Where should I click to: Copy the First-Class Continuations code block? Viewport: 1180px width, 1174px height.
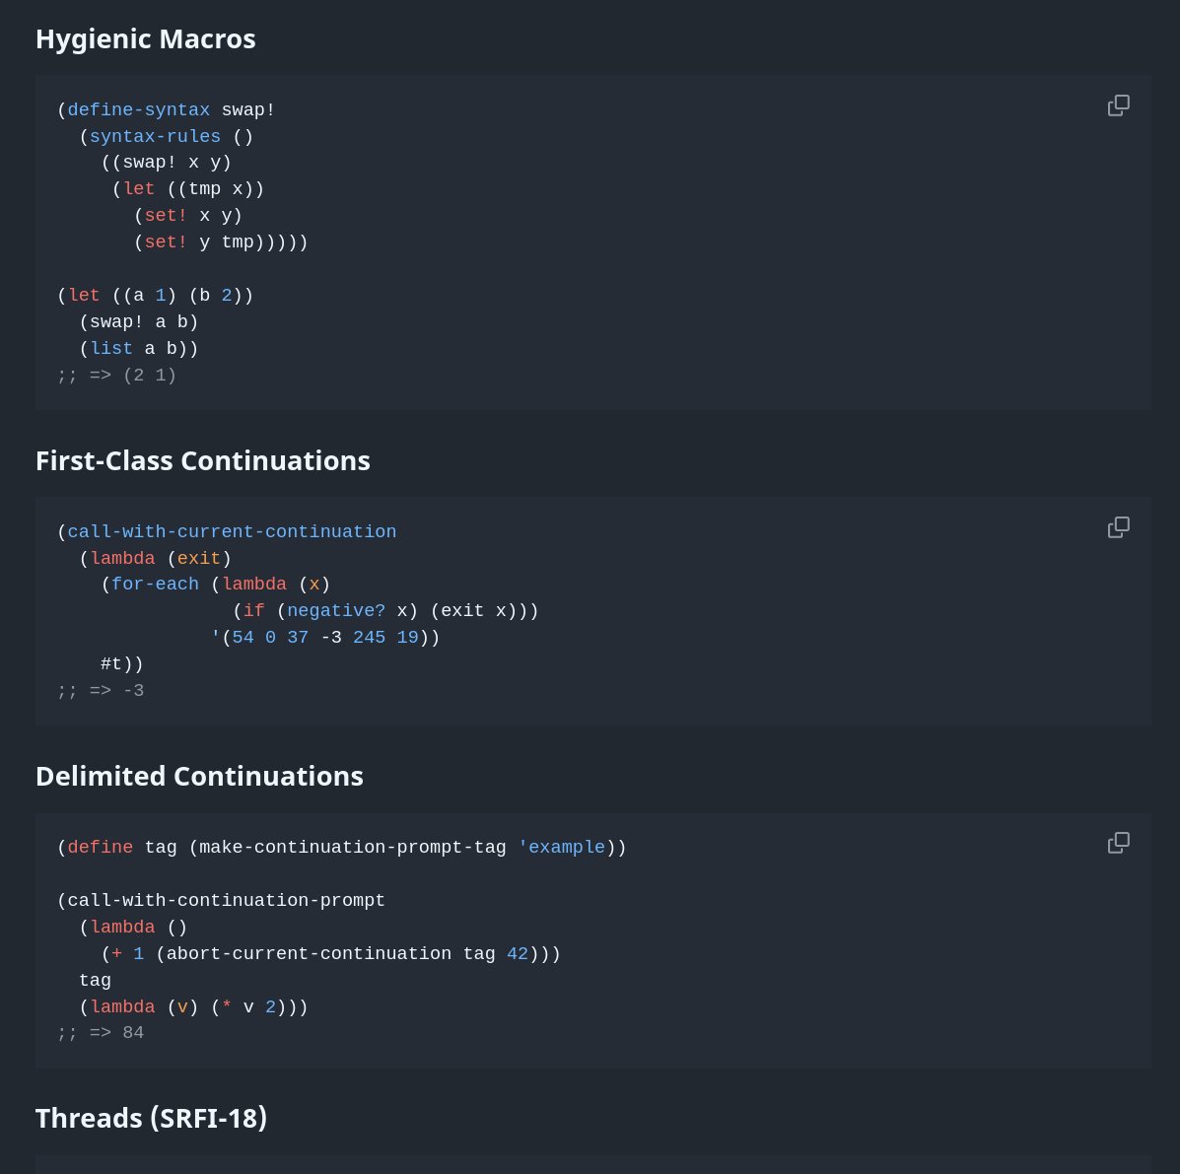(x=1118, y=526)
